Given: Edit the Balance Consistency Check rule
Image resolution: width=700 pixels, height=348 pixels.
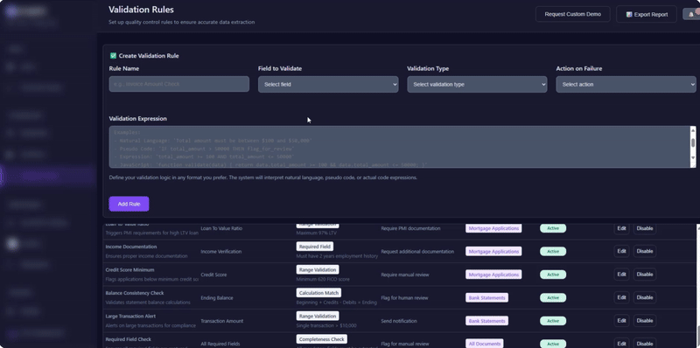Looking at the screenshot, I should pyautogui.click(x=621, y=297).
